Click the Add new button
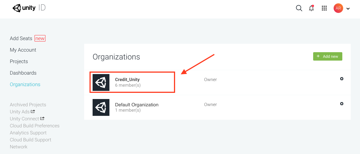The image size is (360, 154). [328, 56]
